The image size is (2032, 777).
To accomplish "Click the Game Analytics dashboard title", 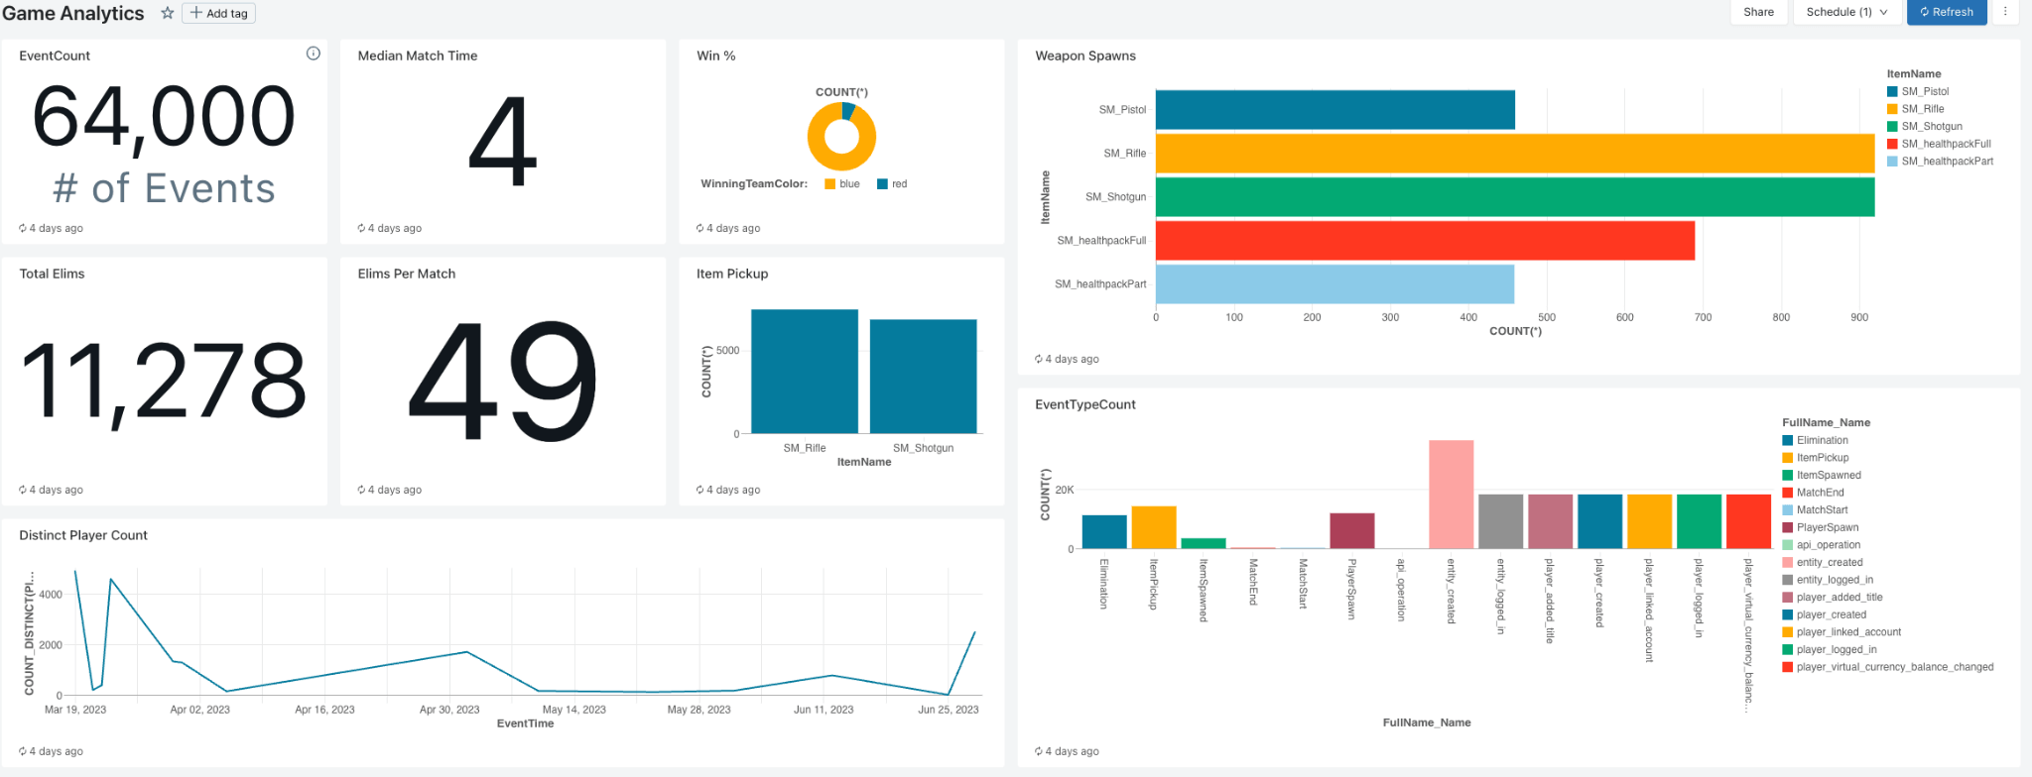I will pyautogui.click(x=73, y=13).
